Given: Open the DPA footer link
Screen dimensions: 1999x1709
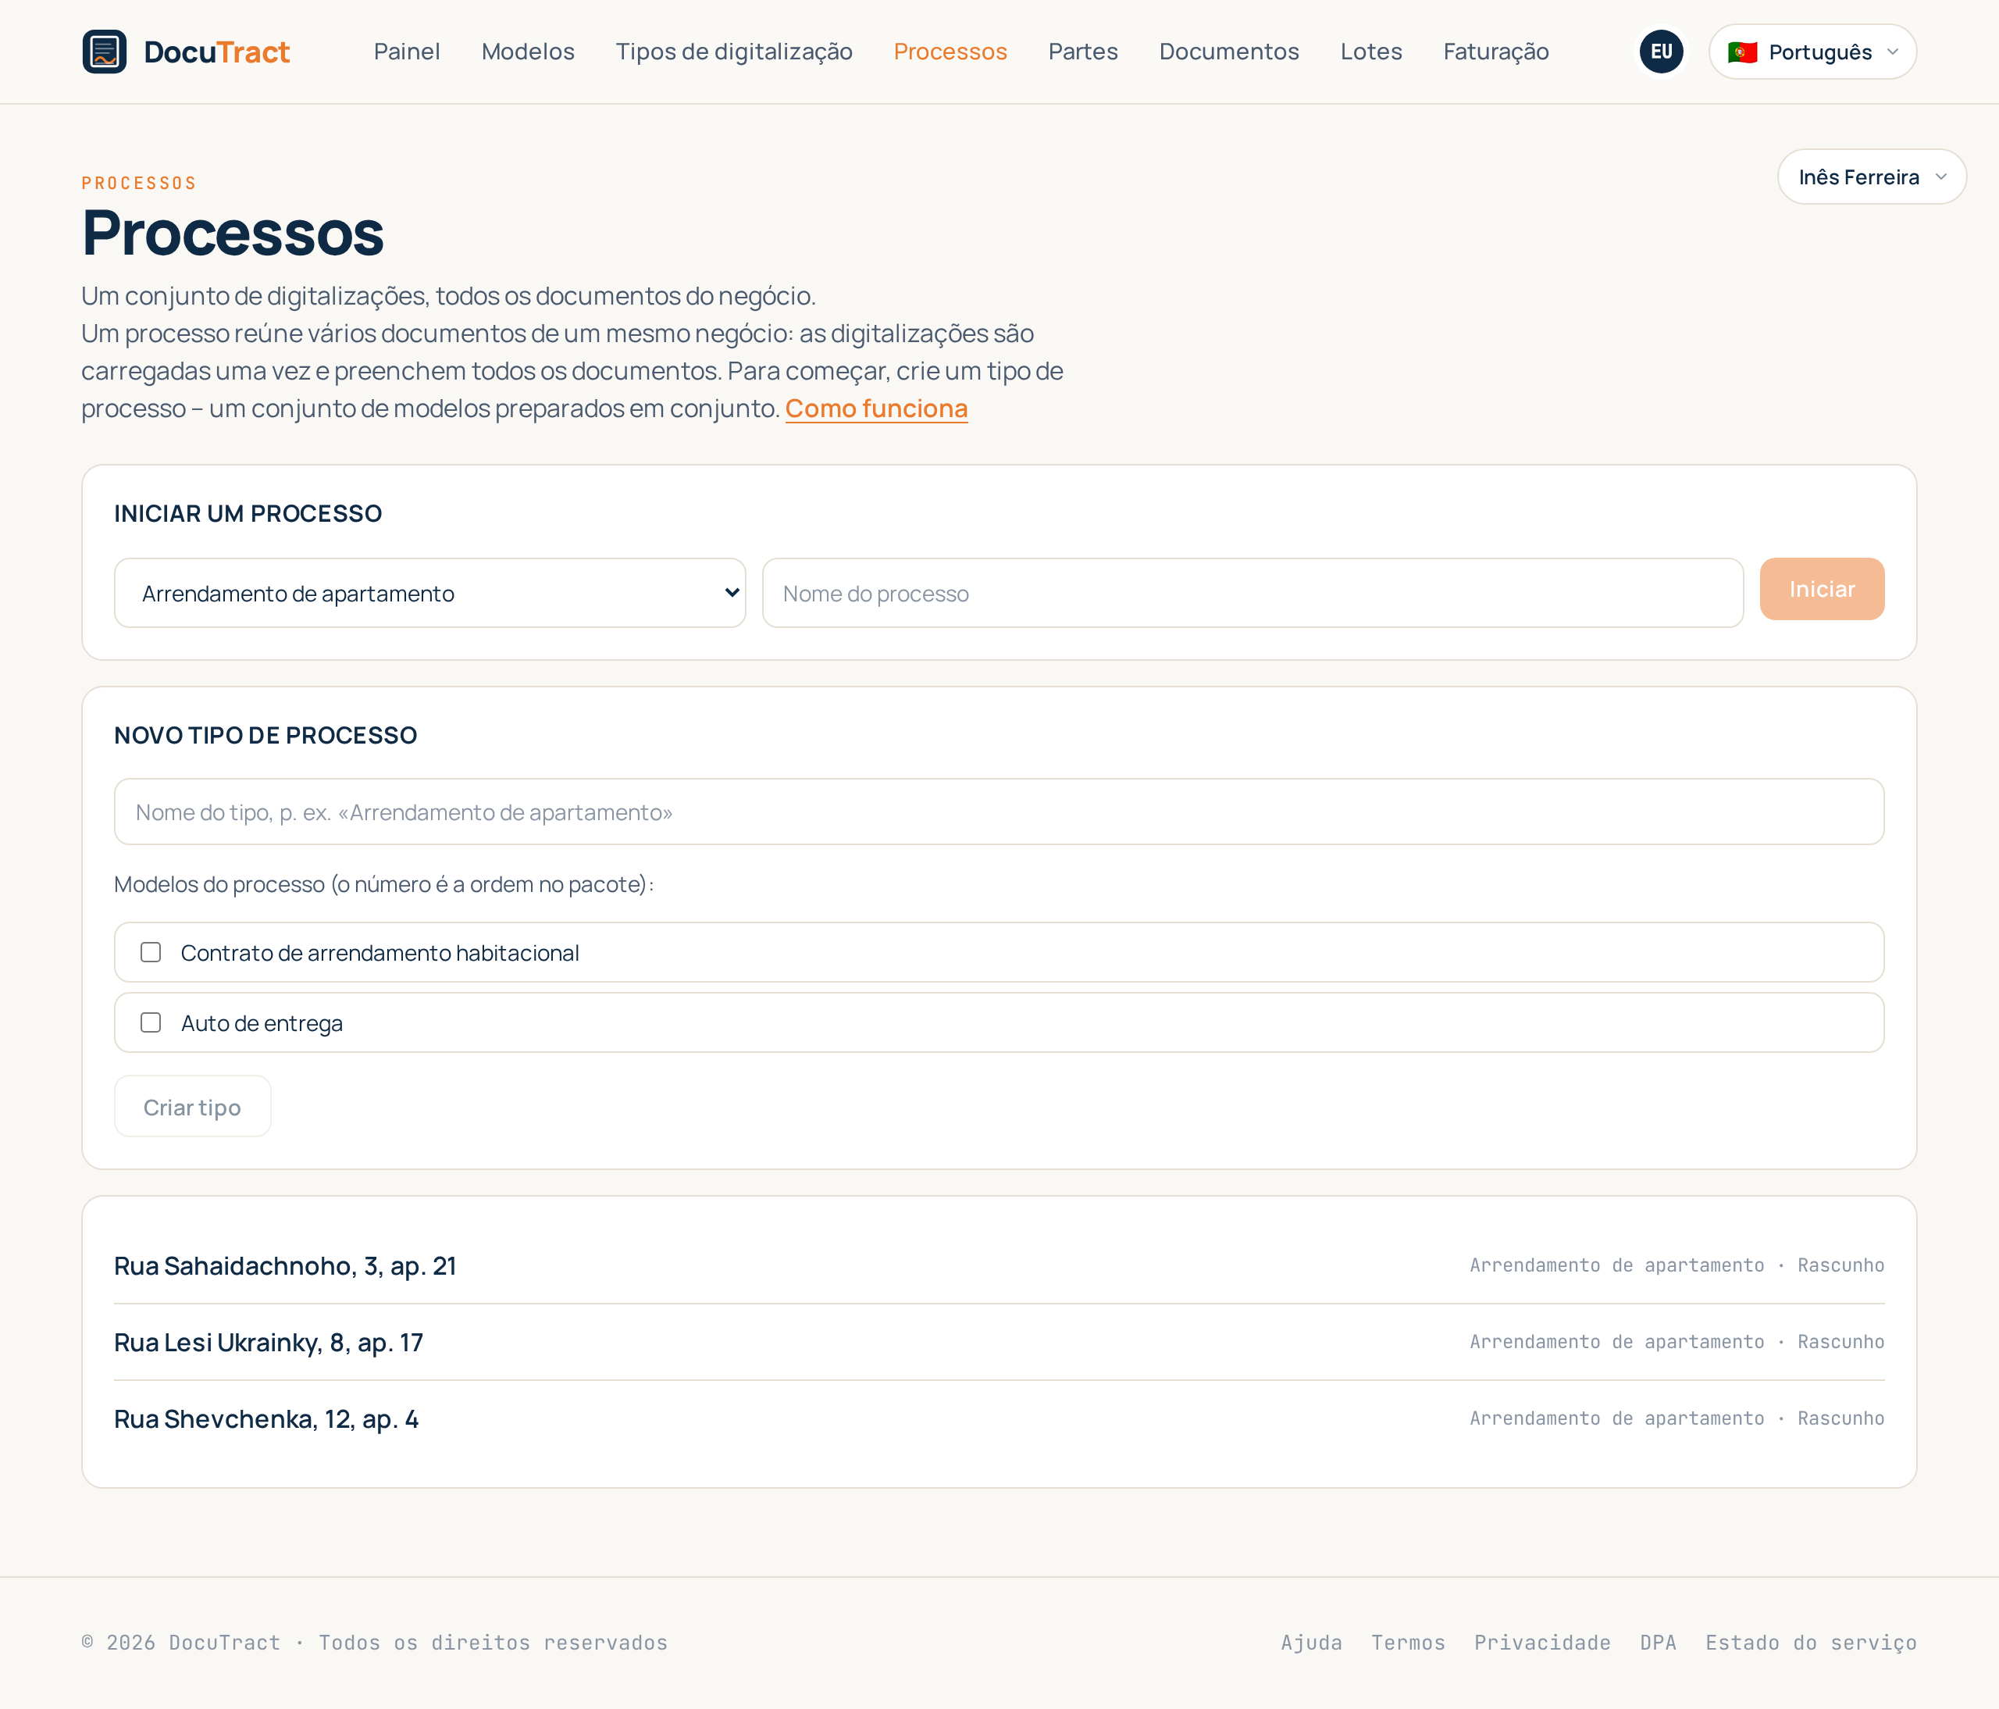Looking at the screenshot, I should [1658, 1643].
